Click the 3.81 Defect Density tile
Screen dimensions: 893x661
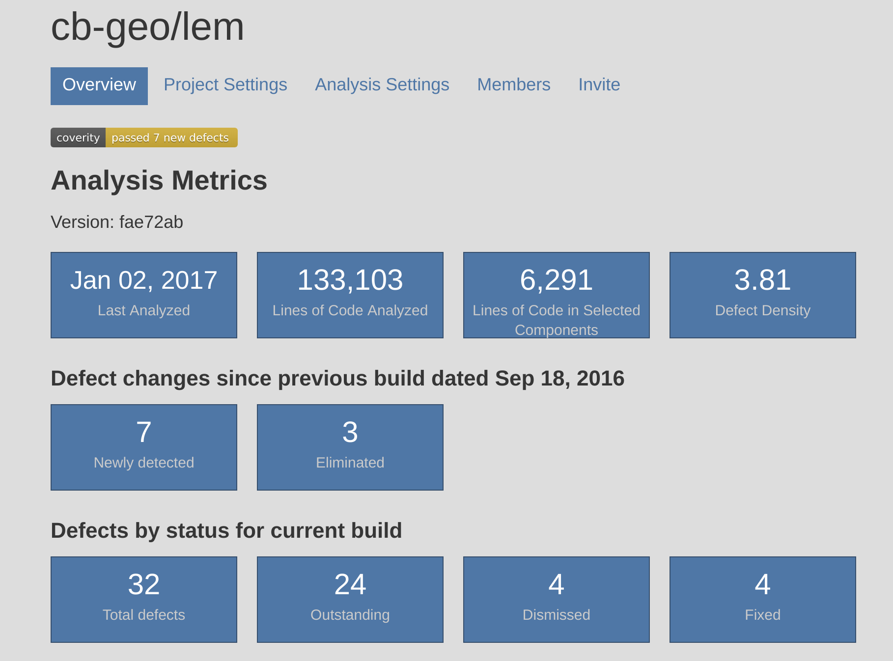(763, 295)
